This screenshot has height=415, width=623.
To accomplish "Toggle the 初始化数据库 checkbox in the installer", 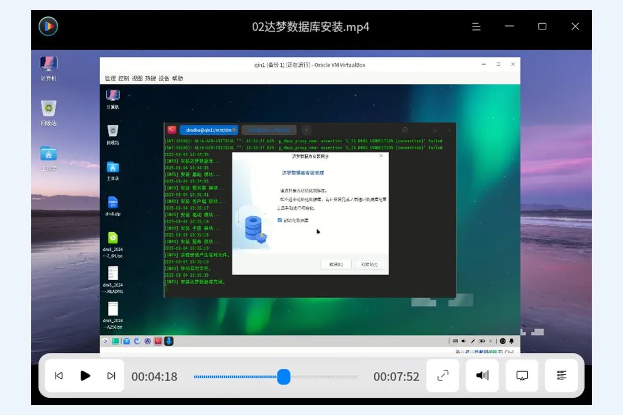I will point(280,220).
